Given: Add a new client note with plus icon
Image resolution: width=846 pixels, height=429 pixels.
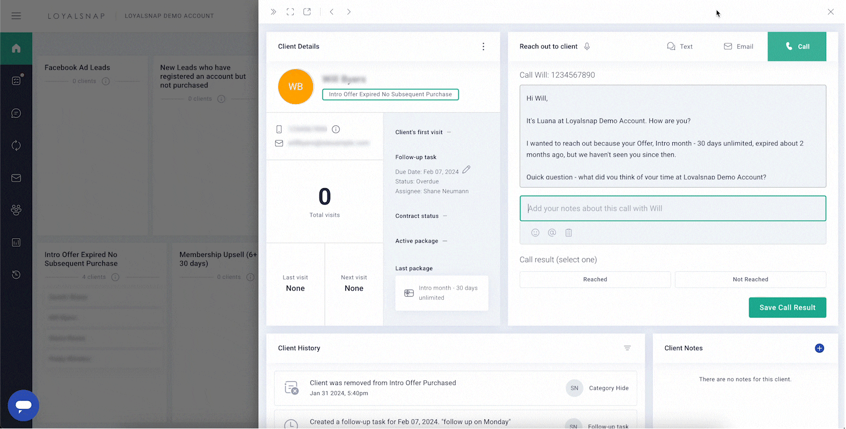Looking at the screenshot, I should 819,349.
